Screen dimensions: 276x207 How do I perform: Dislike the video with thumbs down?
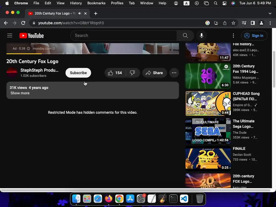[x=132, y=73]
